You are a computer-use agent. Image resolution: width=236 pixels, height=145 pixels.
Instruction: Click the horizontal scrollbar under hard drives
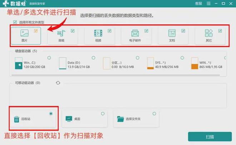115,75
